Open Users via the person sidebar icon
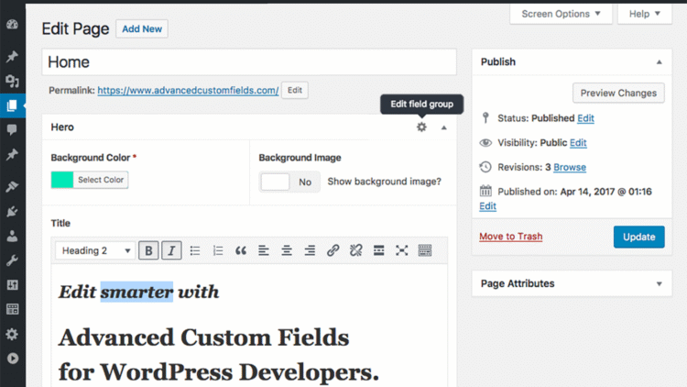Viewport: 687px width, 387px height. tap(12, 236)
